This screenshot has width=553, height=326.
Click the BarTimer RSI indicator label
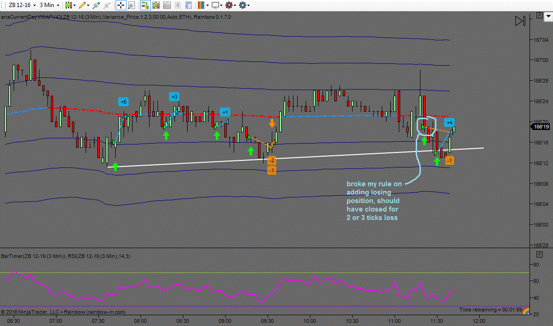66,256
